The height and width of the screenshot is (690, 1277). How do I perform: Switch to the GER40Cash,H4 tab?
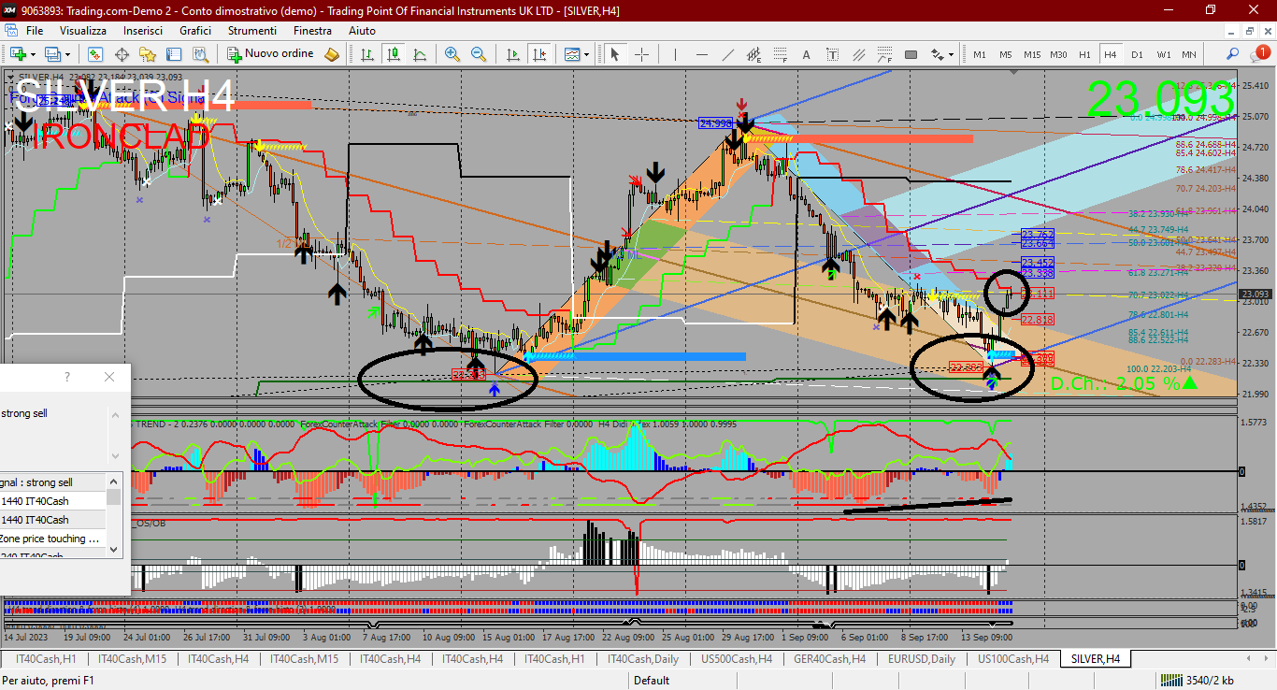pyautogui.click(x=829, y=659)
